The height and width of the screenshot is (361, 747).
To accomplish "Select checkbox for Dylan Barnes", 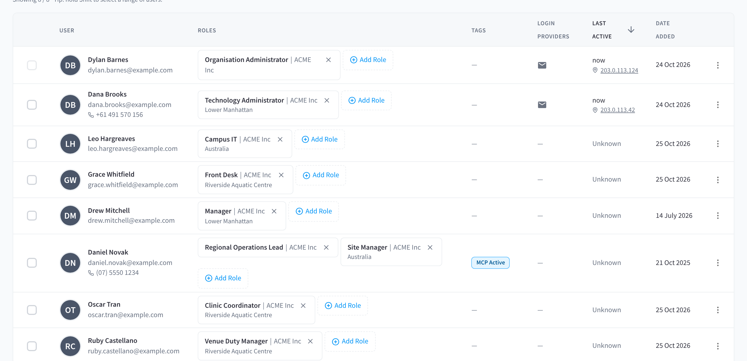I will click(32, 65).
